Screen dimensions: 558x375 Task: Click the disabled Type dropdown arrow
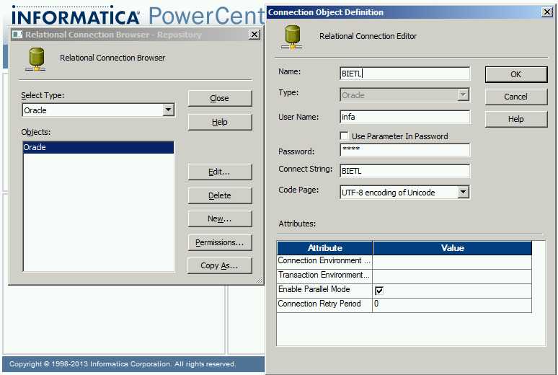click(x=463, y=94)
